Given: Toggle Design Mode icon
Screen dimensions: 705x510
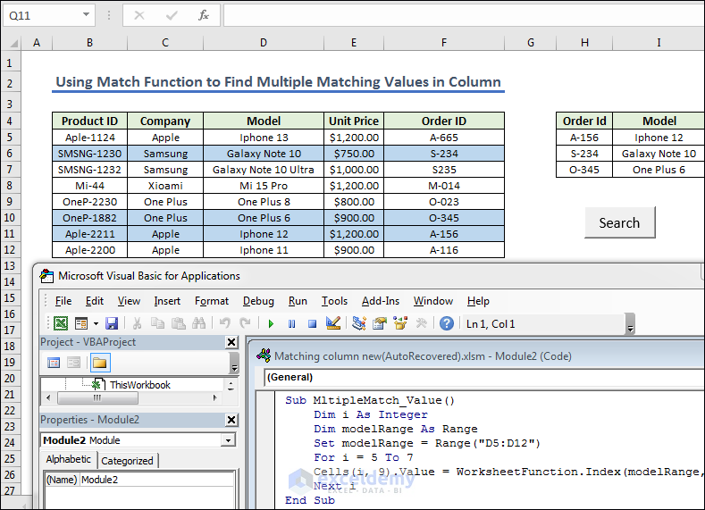Looking at the screenshot, I should 333,323.
